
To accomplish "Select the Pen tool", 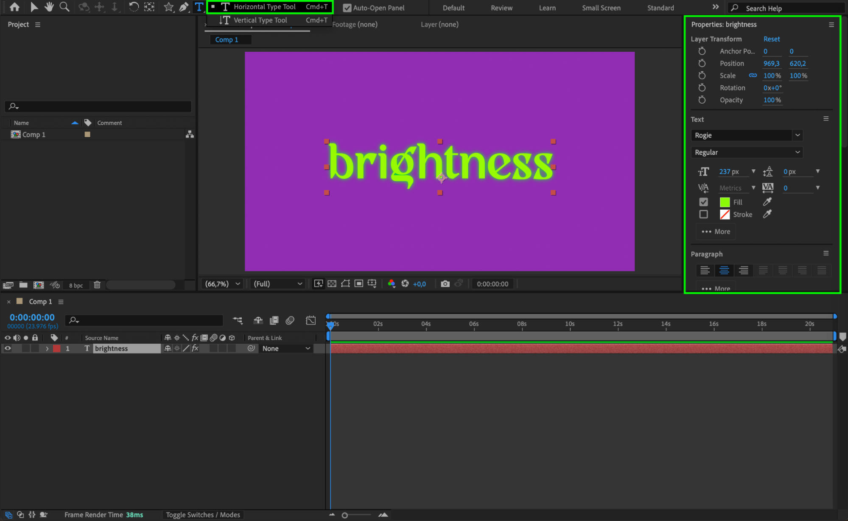I will [x=184, y=7].
